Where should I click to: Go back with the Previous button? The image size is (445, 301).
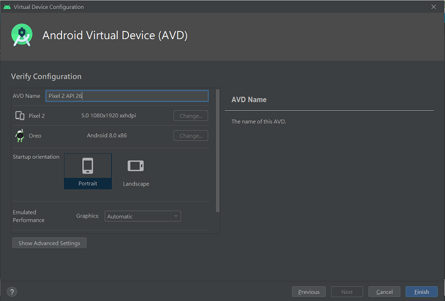pos(309,292)
